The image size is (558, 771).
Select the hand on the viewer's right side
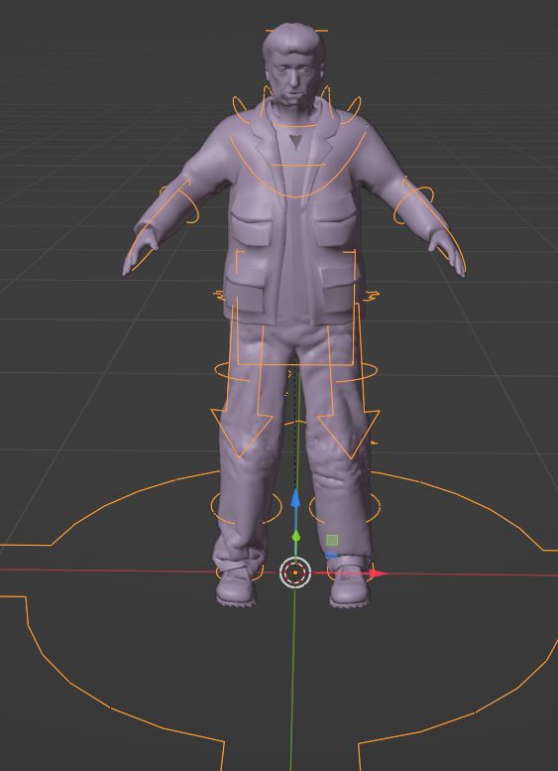pyautogui.click(x=448, y=255)
